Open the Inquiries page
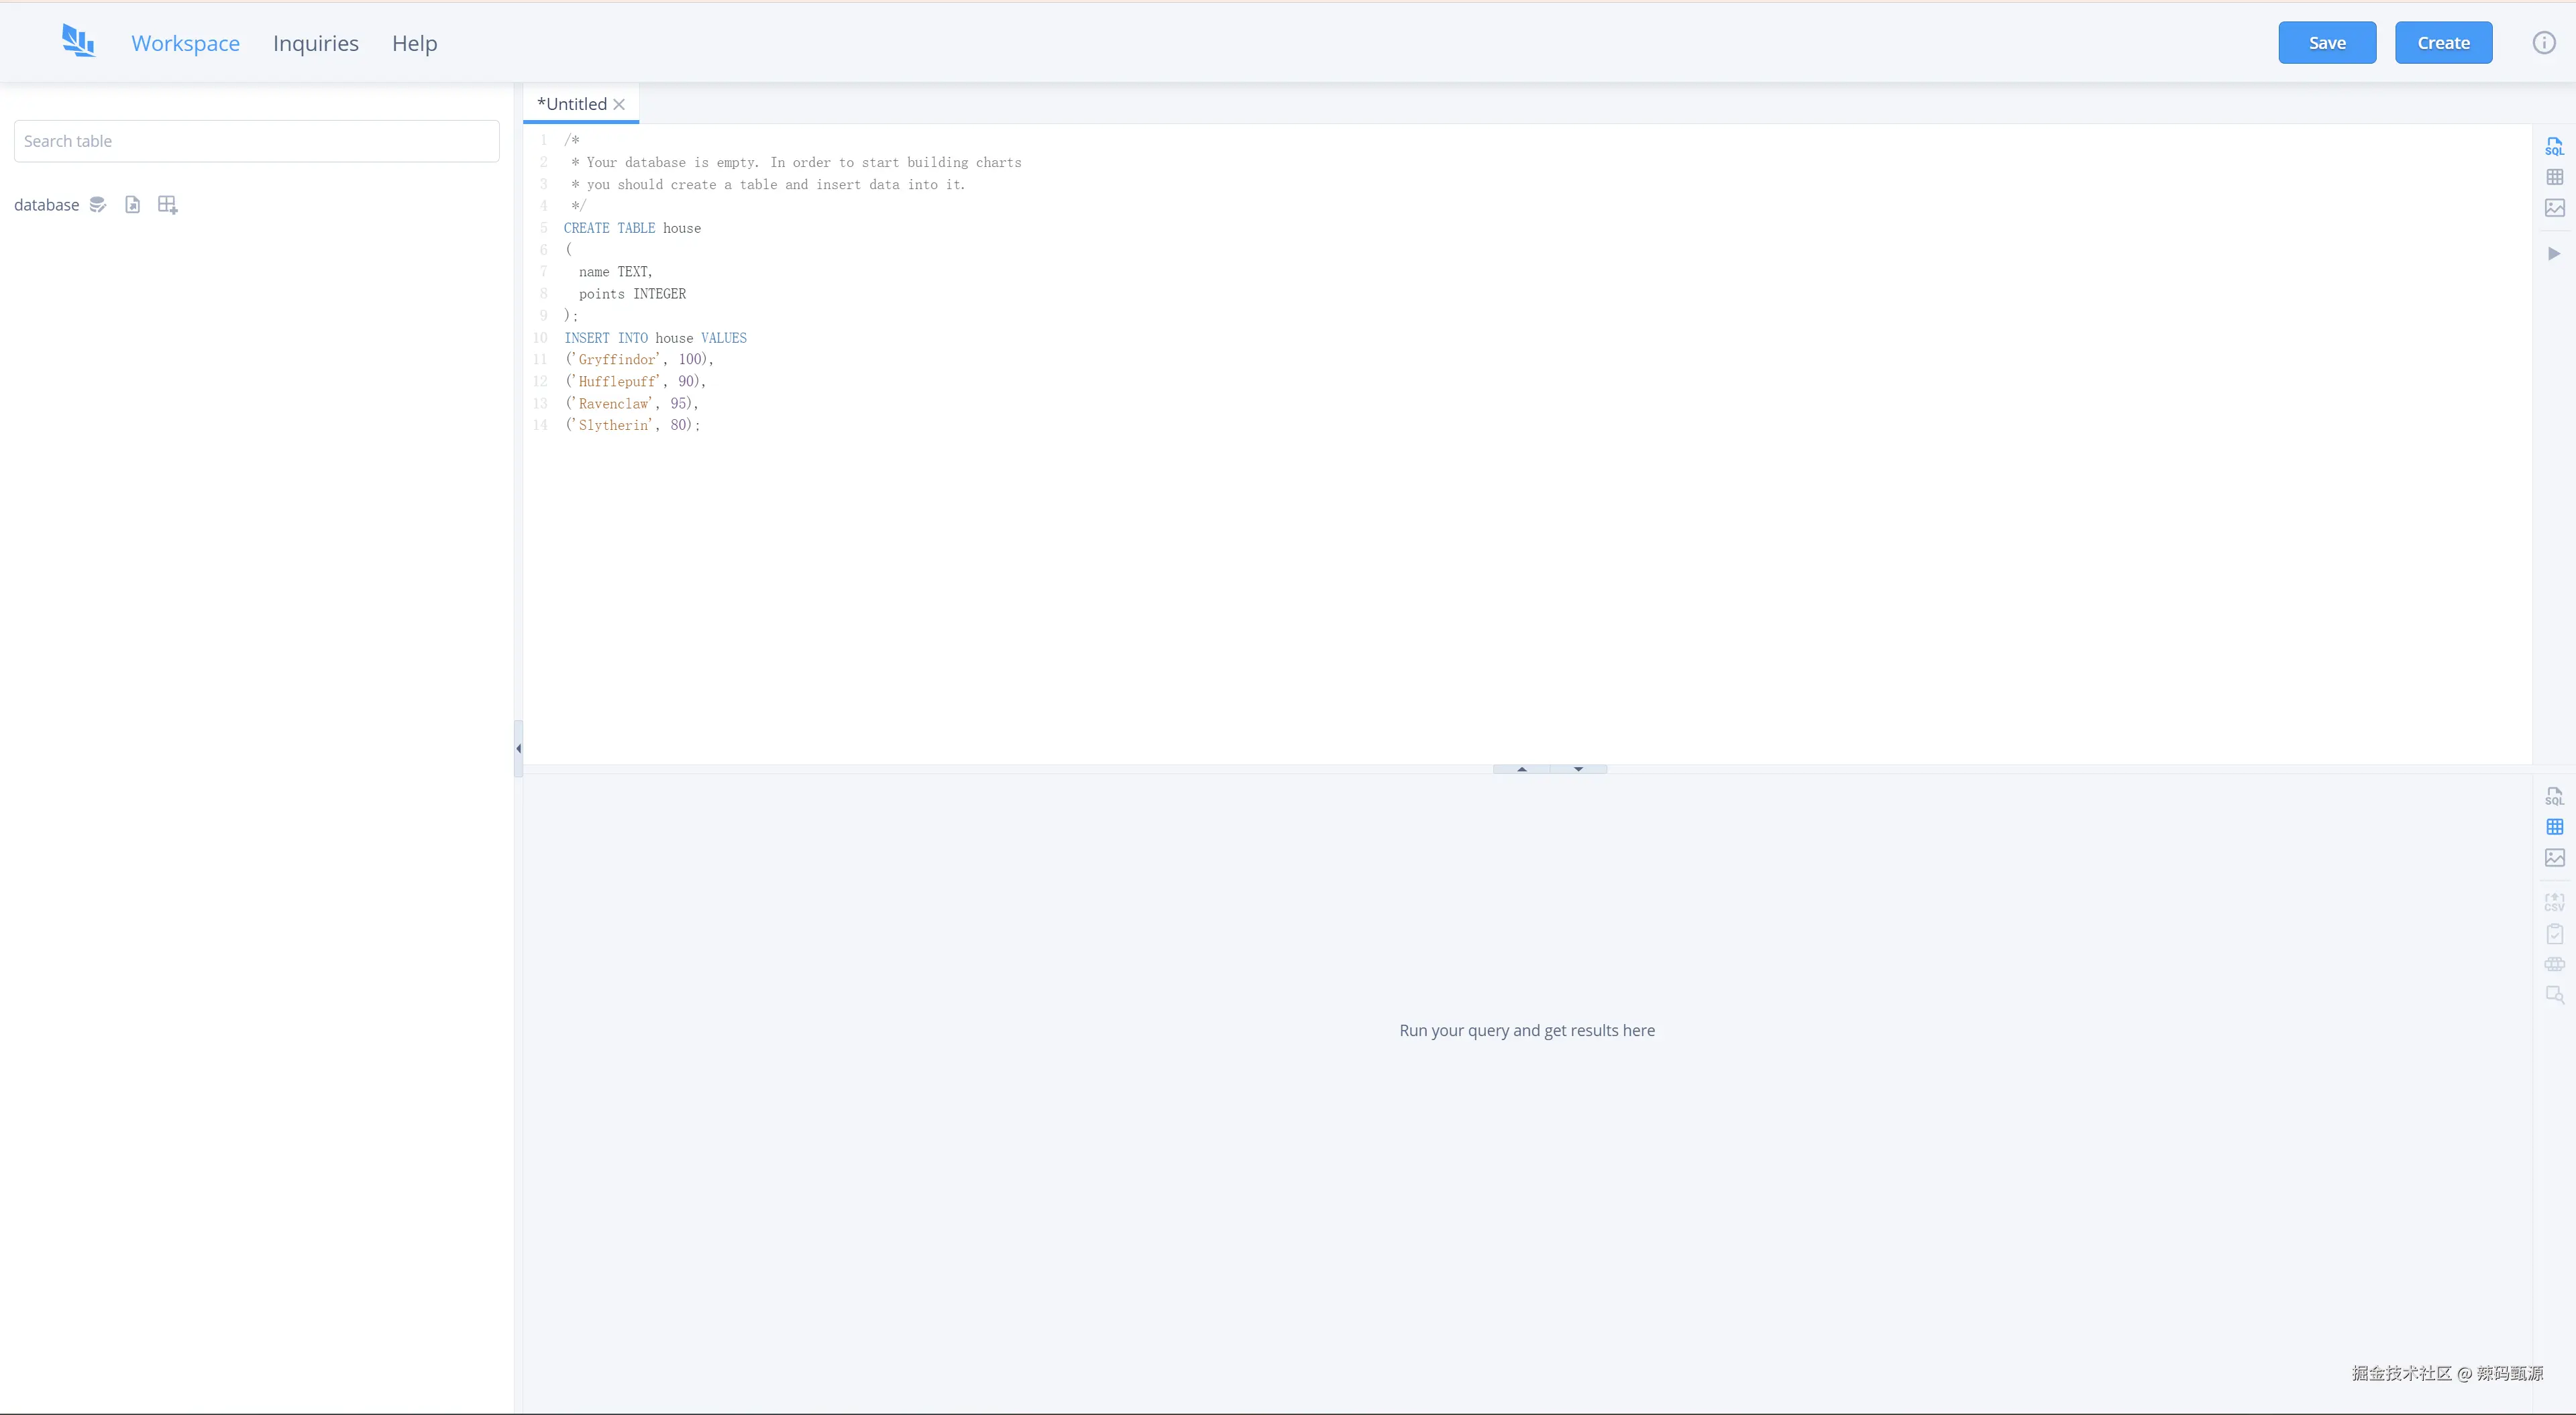 (x=315, y=43)
